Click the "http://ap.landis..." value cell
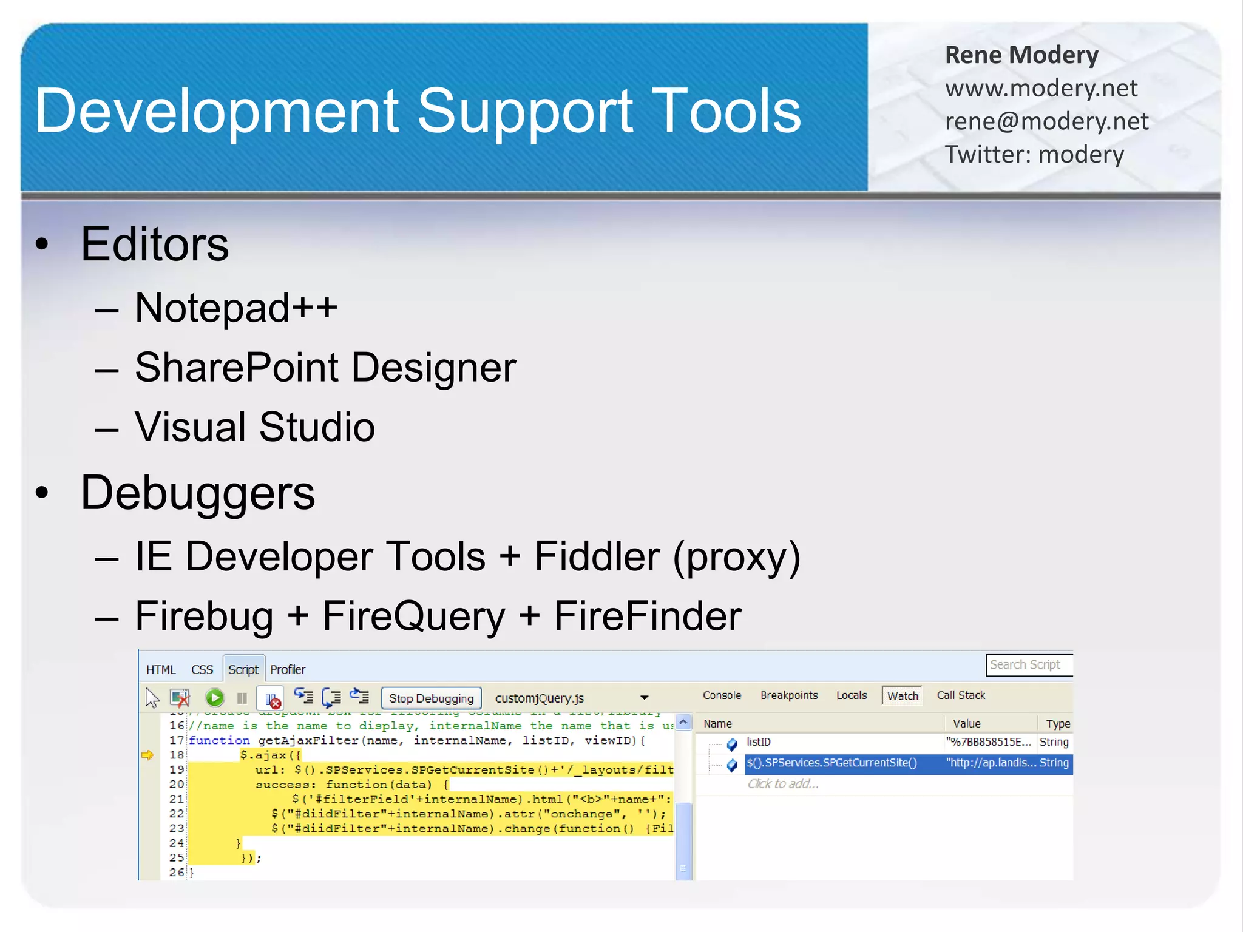This screenshot has width=1243, height=932. [x=991, y=763]
